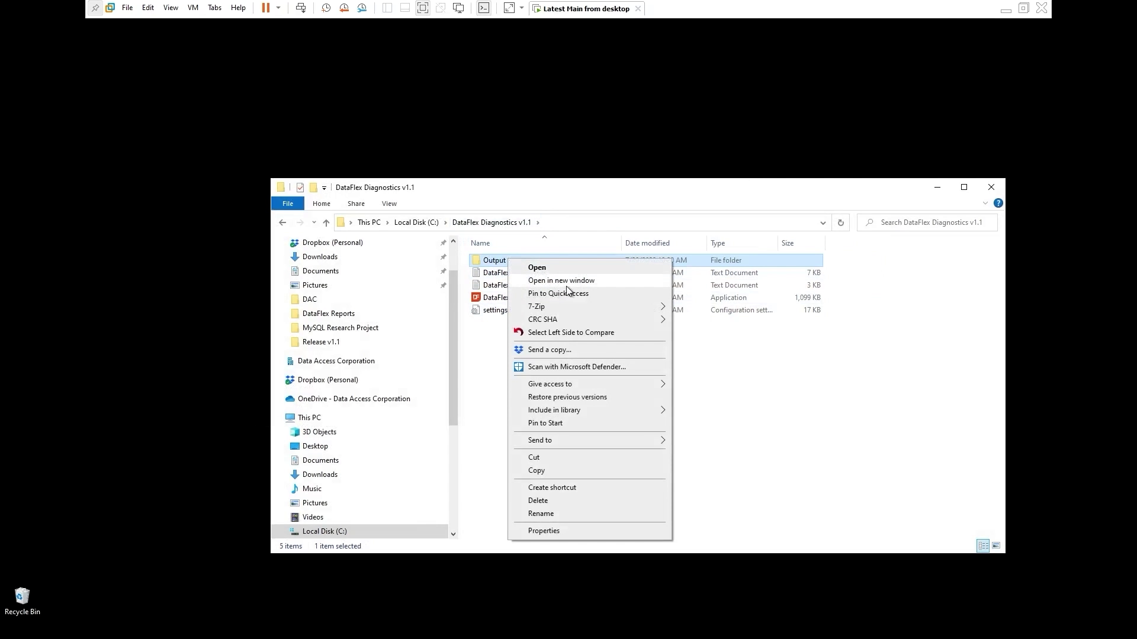1137x639 pixels.
Task: Take a VM snapshot
Action: [x=326, y=8]
